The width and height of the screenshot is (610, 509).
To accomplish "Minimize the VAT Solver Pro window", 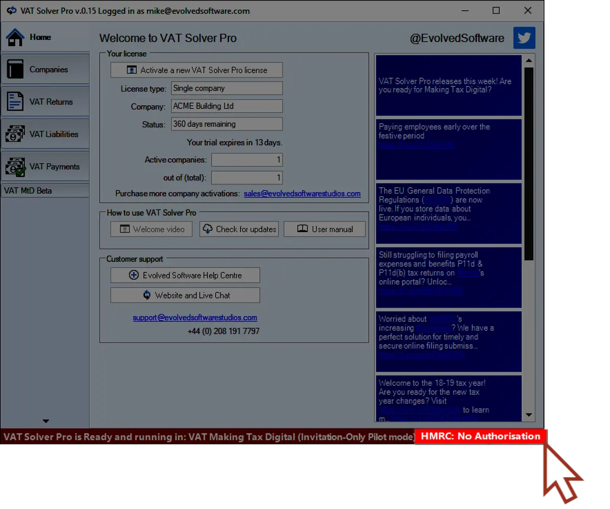I will 465,11.
